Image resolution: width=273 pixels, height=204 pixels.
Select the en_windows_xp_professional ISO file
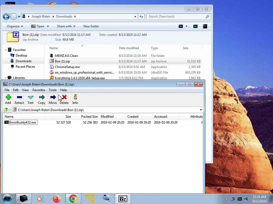(x=85, y=72)
